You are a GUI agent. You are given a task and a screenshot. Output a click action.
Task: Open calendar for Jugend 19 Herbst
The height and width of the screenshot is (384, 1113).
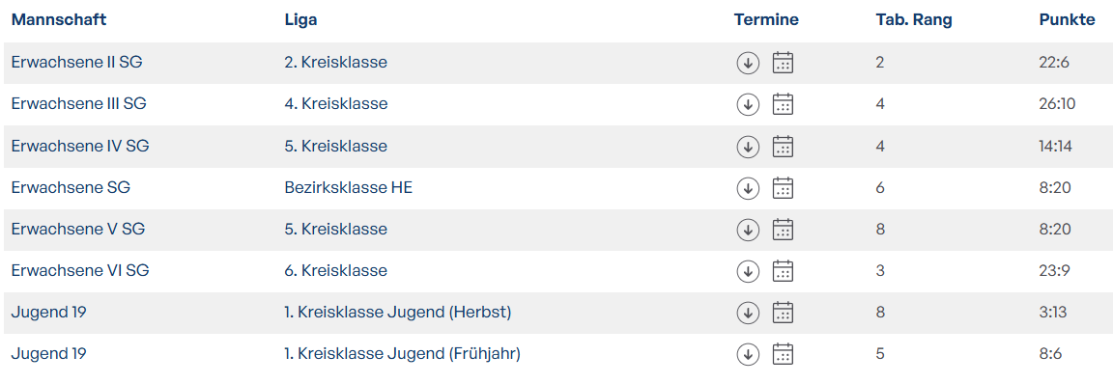(783, 313)
